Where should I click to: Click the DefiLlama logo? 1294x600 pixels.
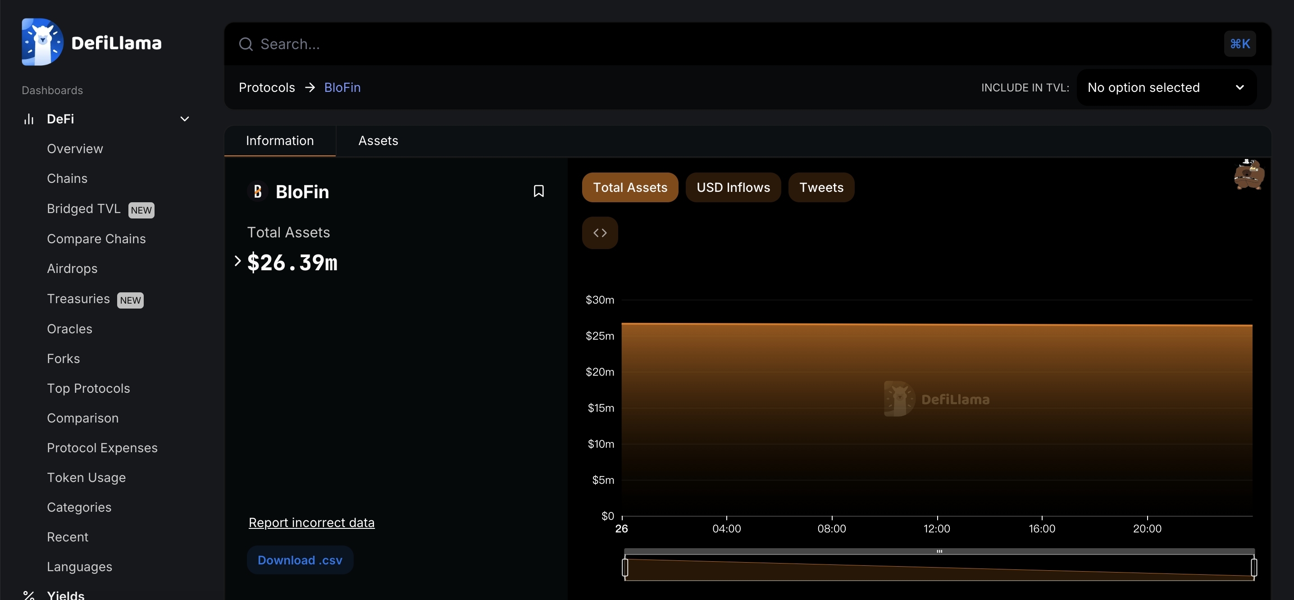(x=91, y=42)
